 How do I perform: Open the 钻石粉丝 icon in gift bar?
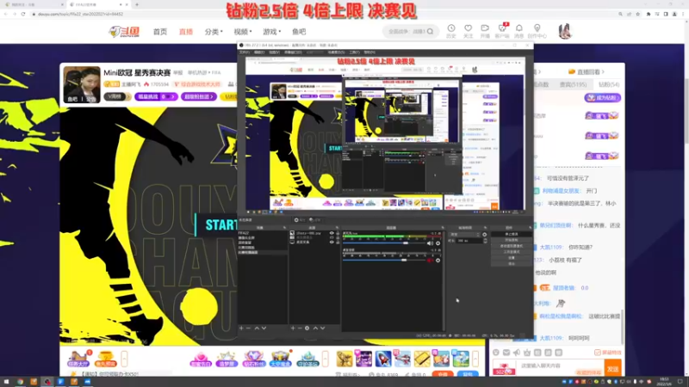click(x=253, y=359)
